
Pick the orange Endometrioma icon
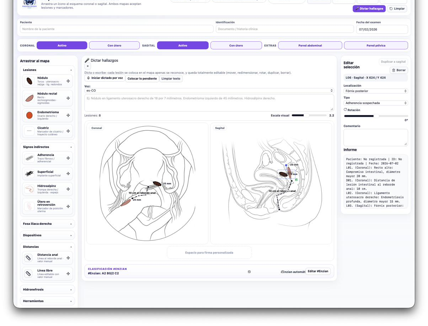coord(29,115)
